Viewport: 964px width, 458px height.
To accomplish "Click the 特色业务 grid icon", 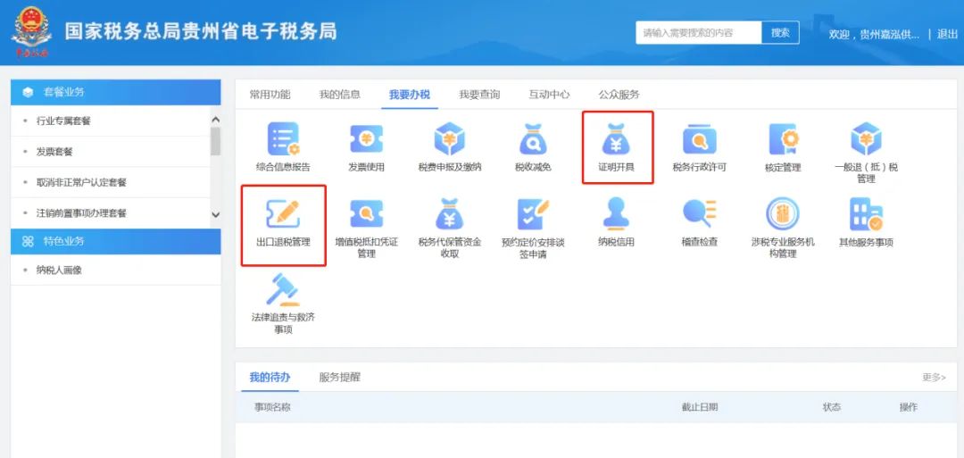I will (x=28, y=242).
